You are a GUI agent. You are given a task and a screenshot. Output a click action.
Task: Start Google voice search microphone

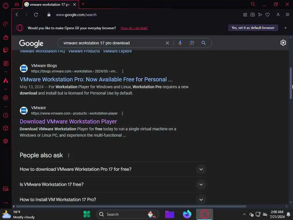click(x=180, y=43)
